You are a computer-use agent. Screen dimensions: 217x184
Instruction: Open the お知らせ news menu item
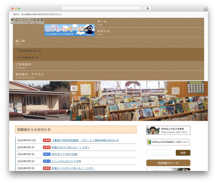point(149,32)
